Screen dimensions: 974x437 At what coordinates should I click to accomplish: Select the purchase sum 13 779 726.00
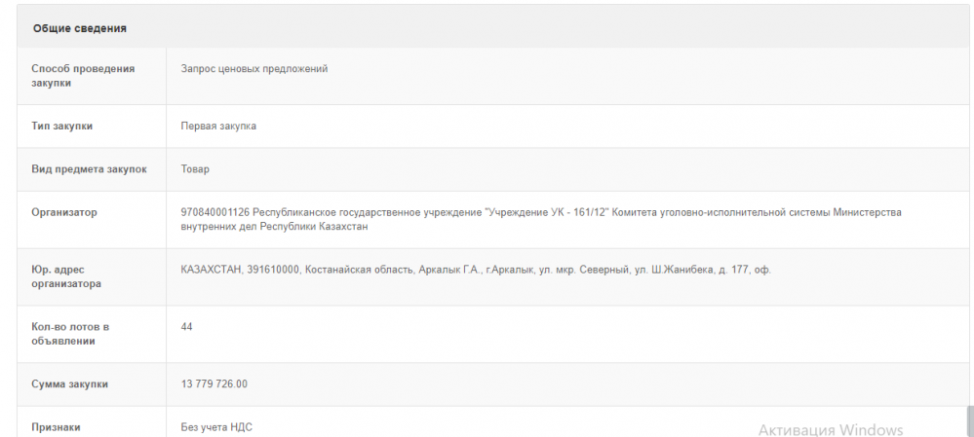coord(214,384)
